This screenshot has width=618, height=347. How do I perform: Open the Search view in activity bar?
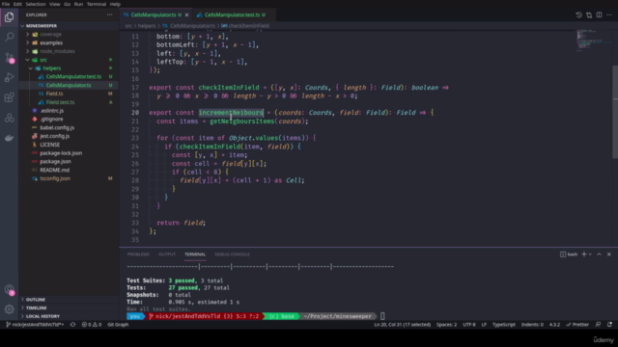[9, 37]
